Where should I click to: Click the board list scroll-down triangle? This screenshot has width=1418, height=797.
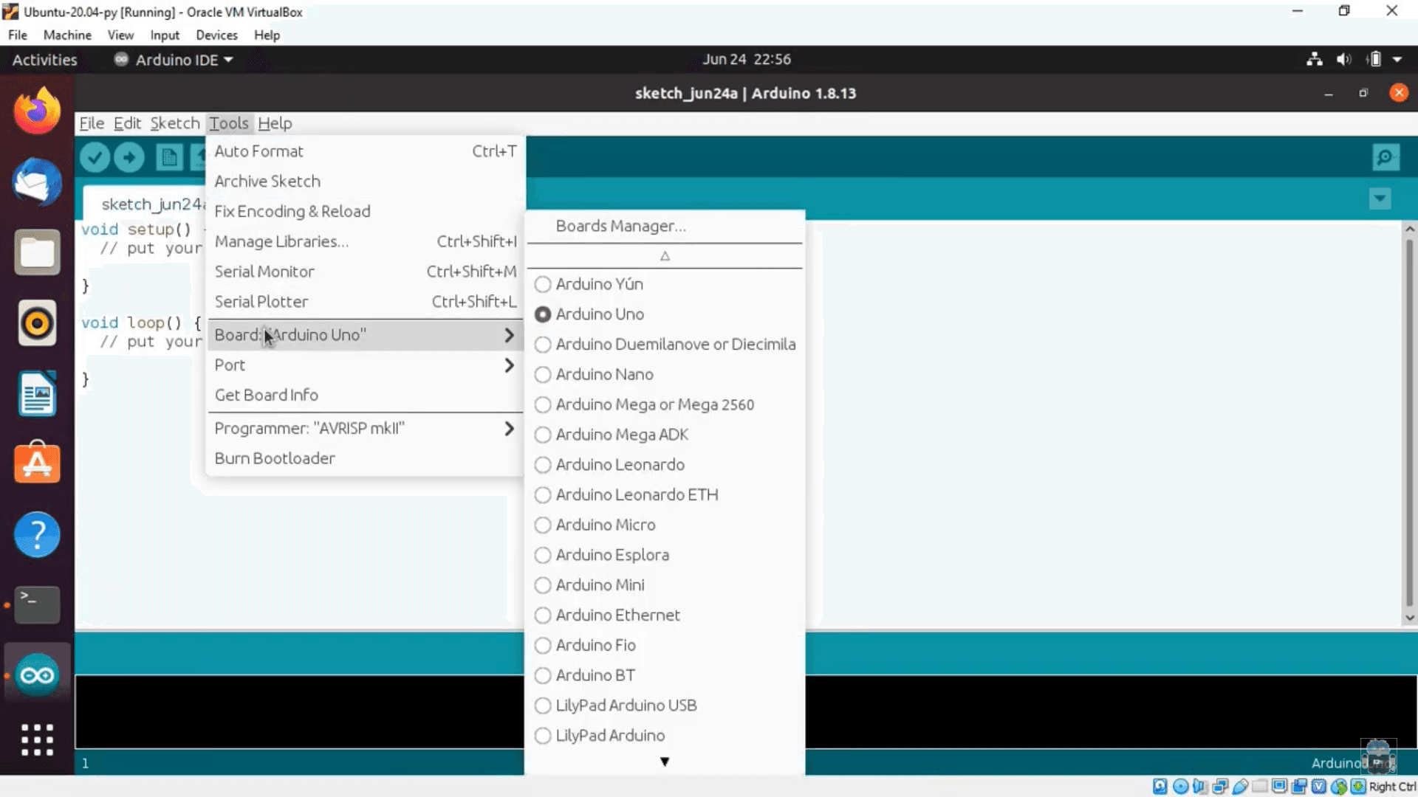(665, 762)
